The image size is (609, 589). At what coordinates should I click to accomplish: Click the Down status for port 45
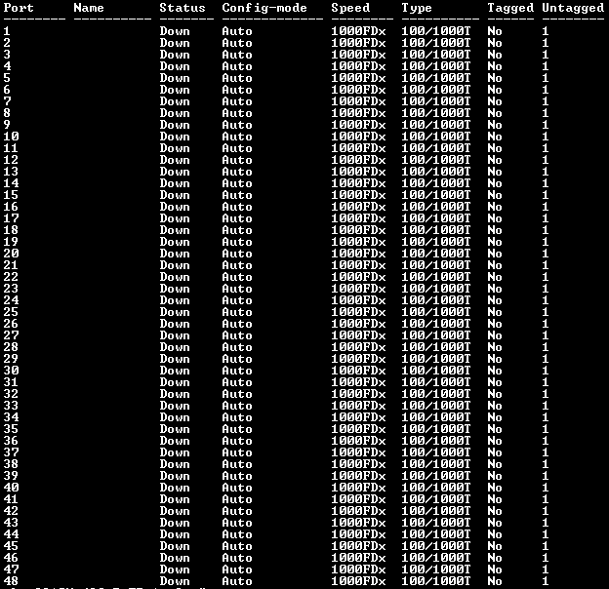[175, 545]
